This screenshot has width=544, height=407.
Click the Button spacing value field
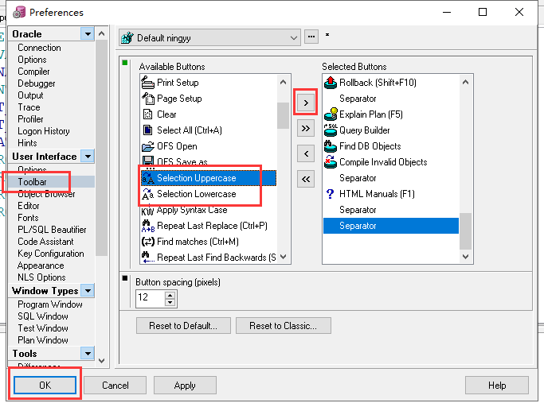(x=151, y=298)
